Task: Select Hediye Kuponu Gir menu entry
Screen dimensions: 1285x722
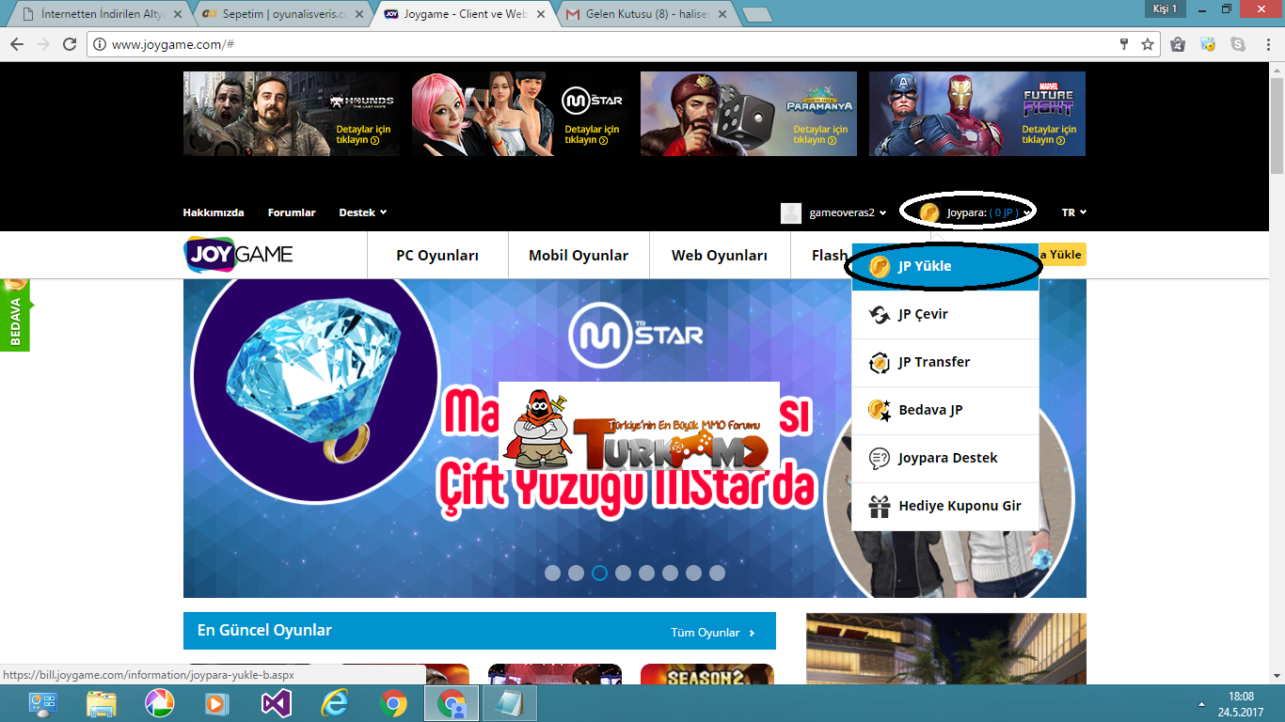Action: coord(945,506)
